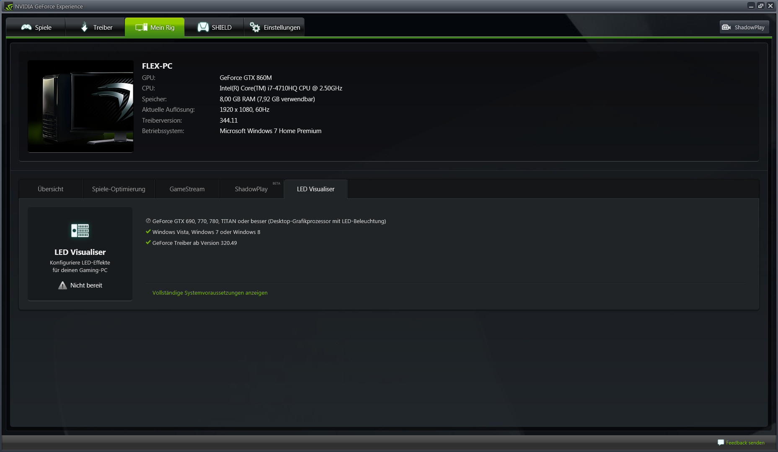Open the Übersicht sub-tab
The height and width of the screenshot is (452, 778).
(x=51, y=189)
